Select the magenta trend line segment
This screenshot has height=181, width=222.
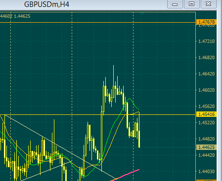(125, 175)
